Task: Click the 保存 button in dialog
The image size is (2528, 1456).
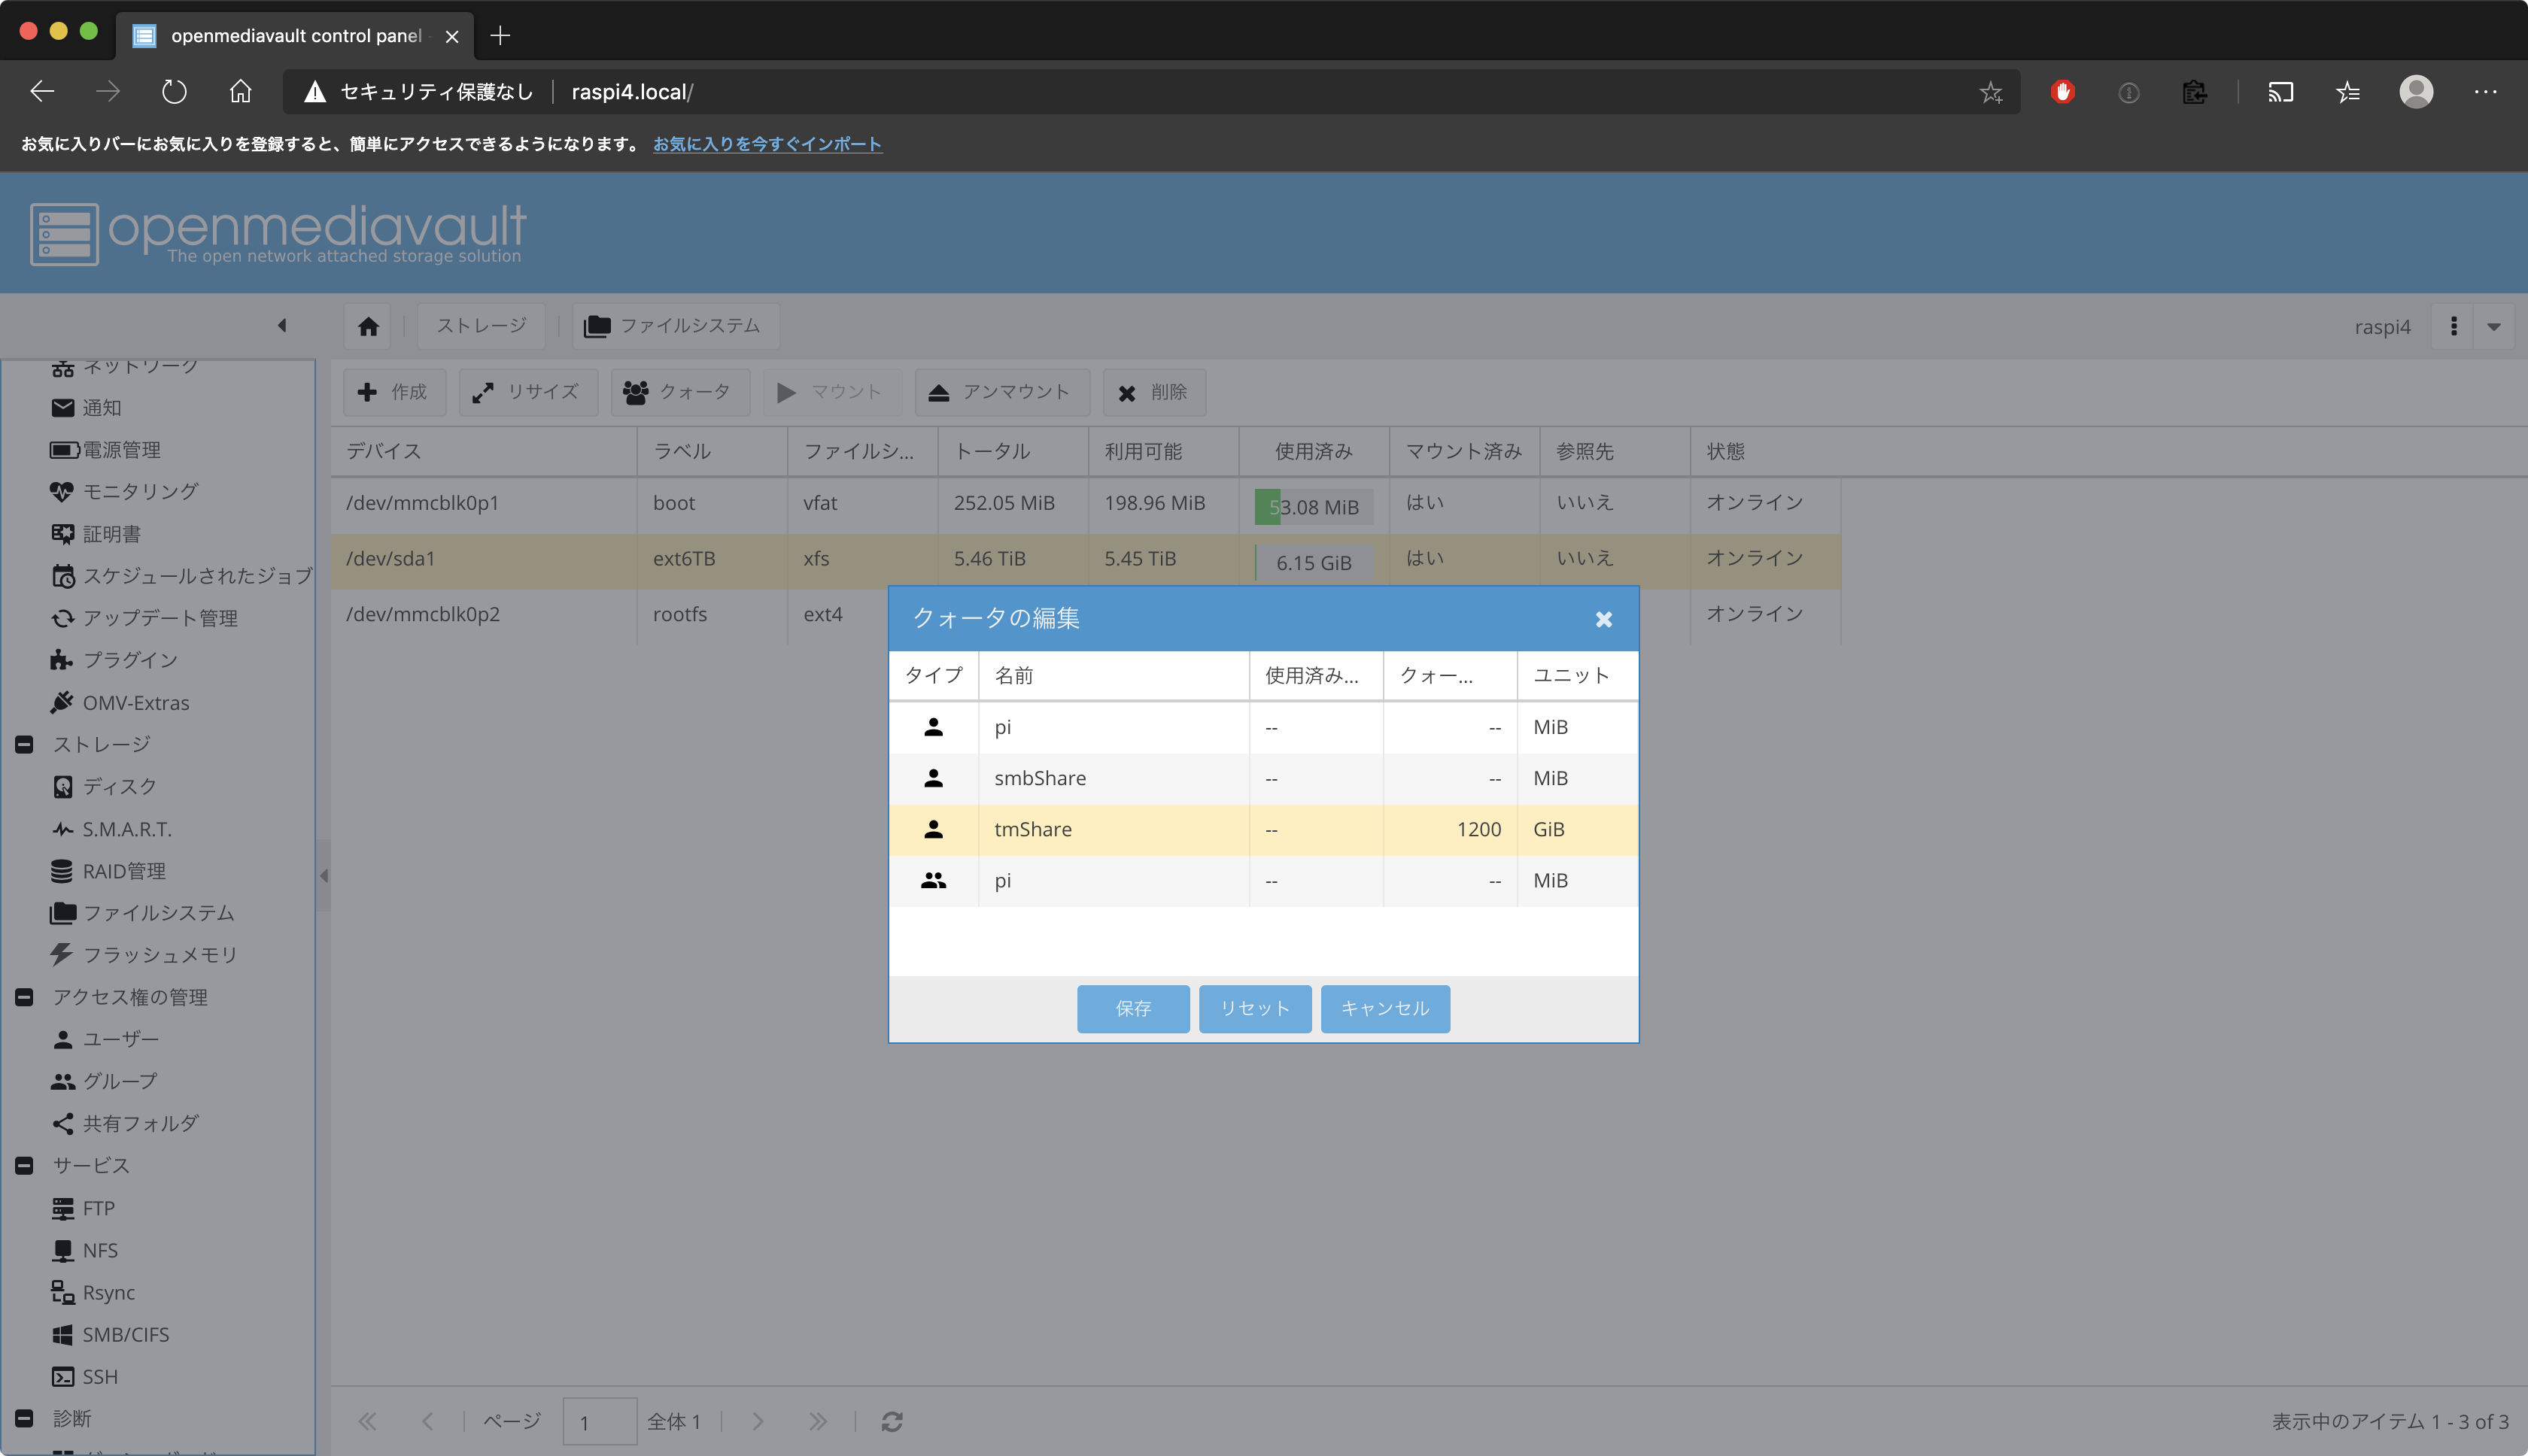Action: (1132, 1008)
